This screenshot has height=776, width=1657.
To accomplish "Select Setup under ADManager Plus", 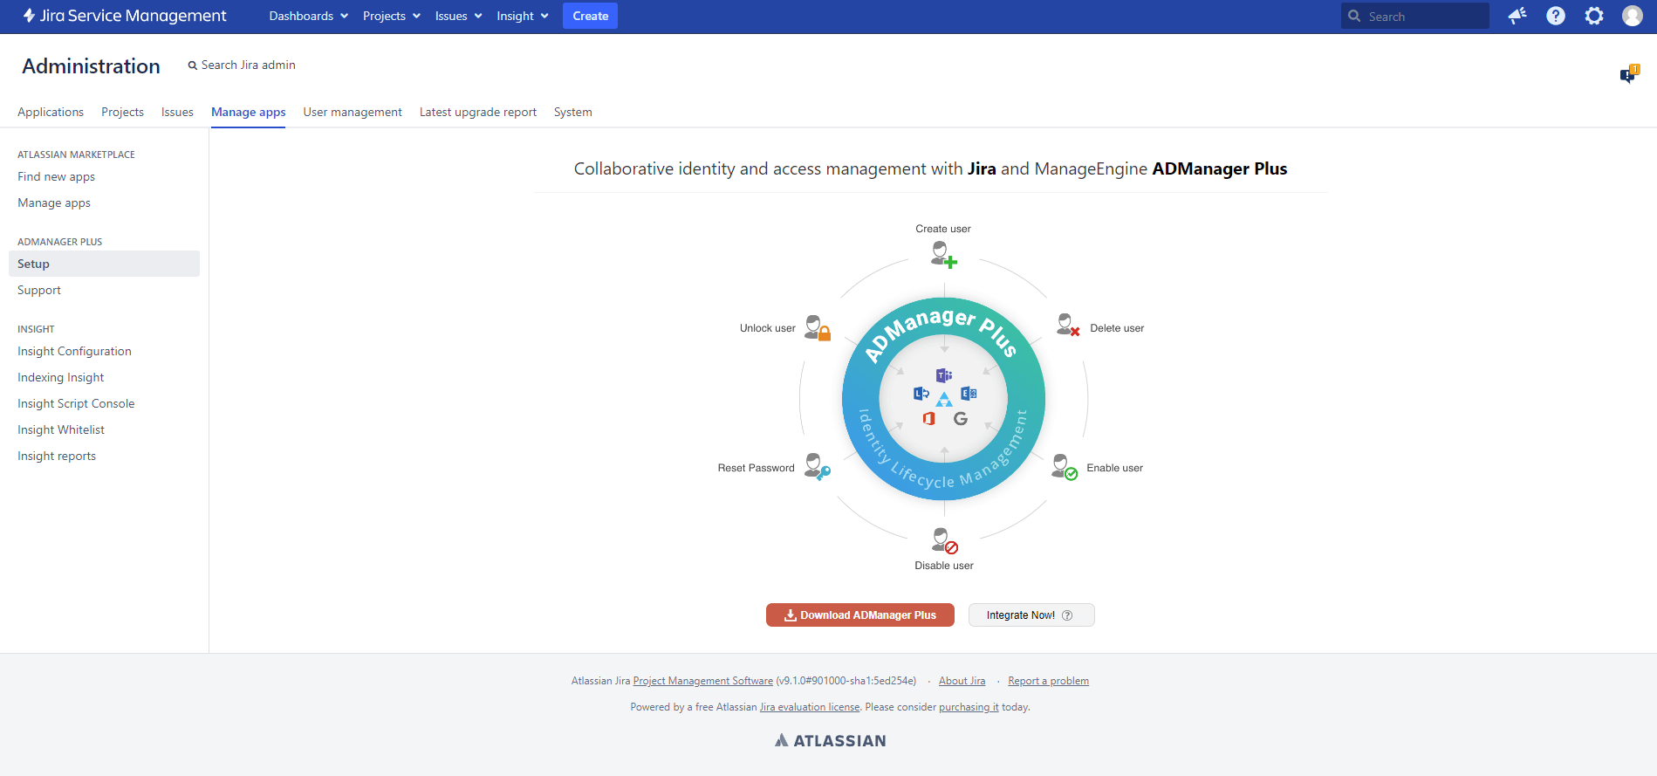I will [x=104, y=264].
